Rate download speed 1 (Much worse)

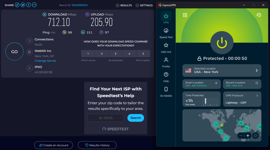point(88,54)
